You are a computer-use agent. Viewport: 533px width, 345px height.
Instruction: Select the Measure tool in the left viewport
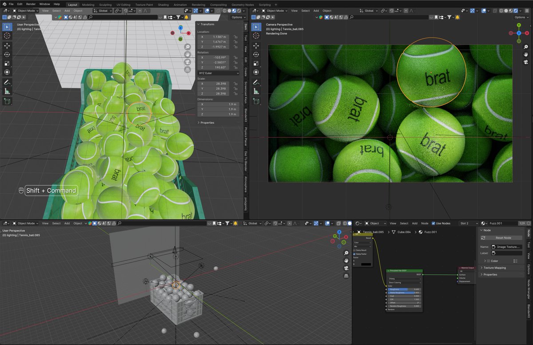click(x=7, y=91)
